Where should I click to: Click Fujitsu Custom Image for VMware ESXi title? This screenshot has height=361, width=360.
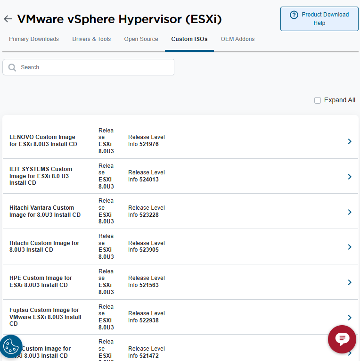click(x=45, y=317)
